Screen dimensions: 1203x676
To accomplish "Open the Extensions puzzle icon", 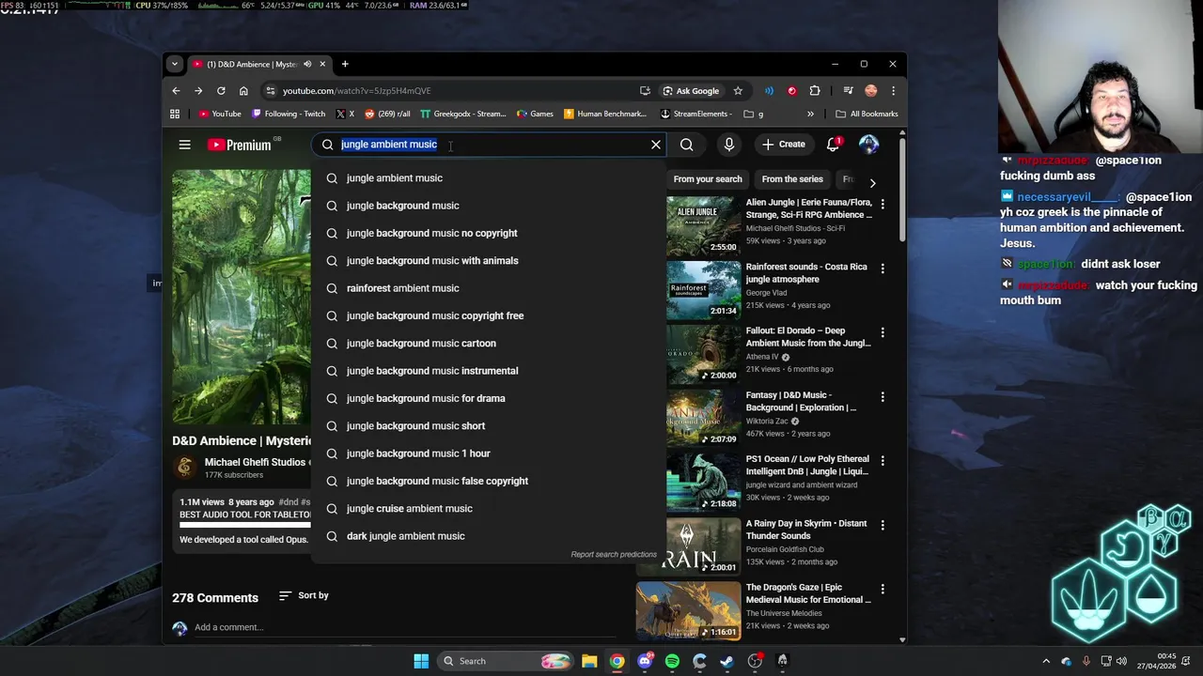I will (815, 91).
